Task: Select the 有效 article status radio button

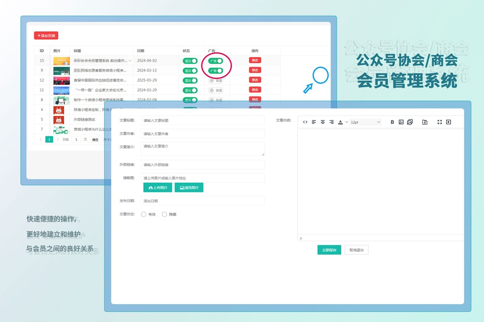Action: (144, 214)
